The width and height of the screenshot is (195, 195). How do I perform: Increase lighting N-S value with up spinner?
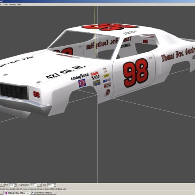[x=55, y=184]
